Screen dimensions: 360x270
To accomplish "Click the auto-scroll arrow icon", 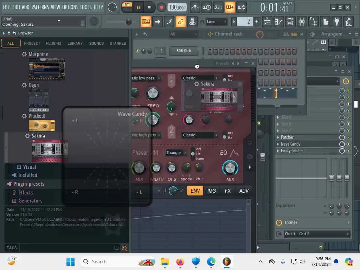I will 157,21.
